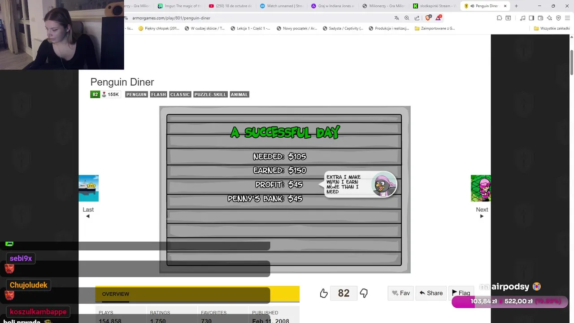Screen dimensions: 574x323
Task: Click the Fav button
Action: pyautogui.click(x=400, y=293)
